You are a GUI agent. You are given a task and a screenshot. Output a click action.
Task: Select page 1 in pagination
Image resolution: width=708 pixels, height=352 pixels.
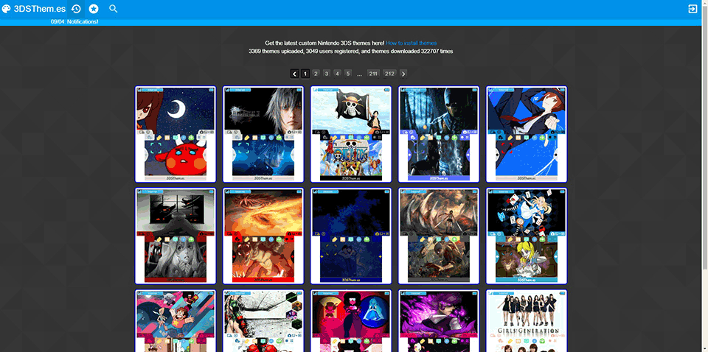pyautogui.click(x=305, y=74)
